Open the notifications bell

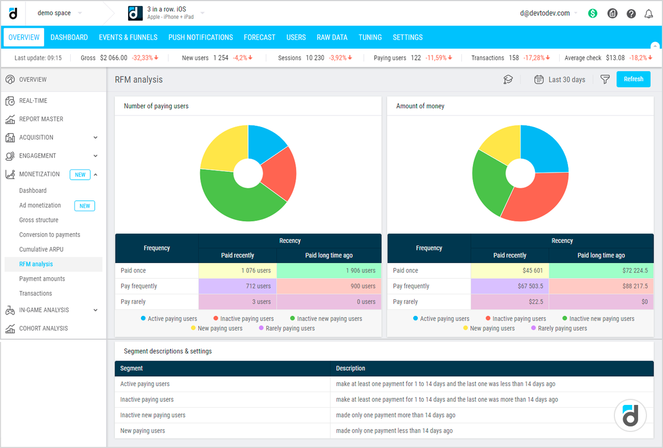click(x=649, y=13)
